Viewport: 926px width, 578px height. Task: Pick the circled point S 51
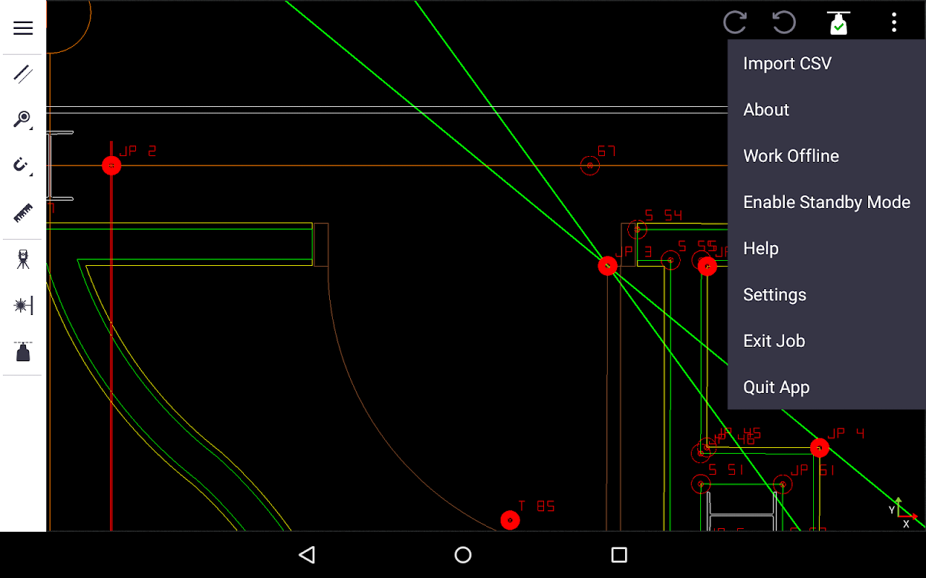tap(701, 484)
